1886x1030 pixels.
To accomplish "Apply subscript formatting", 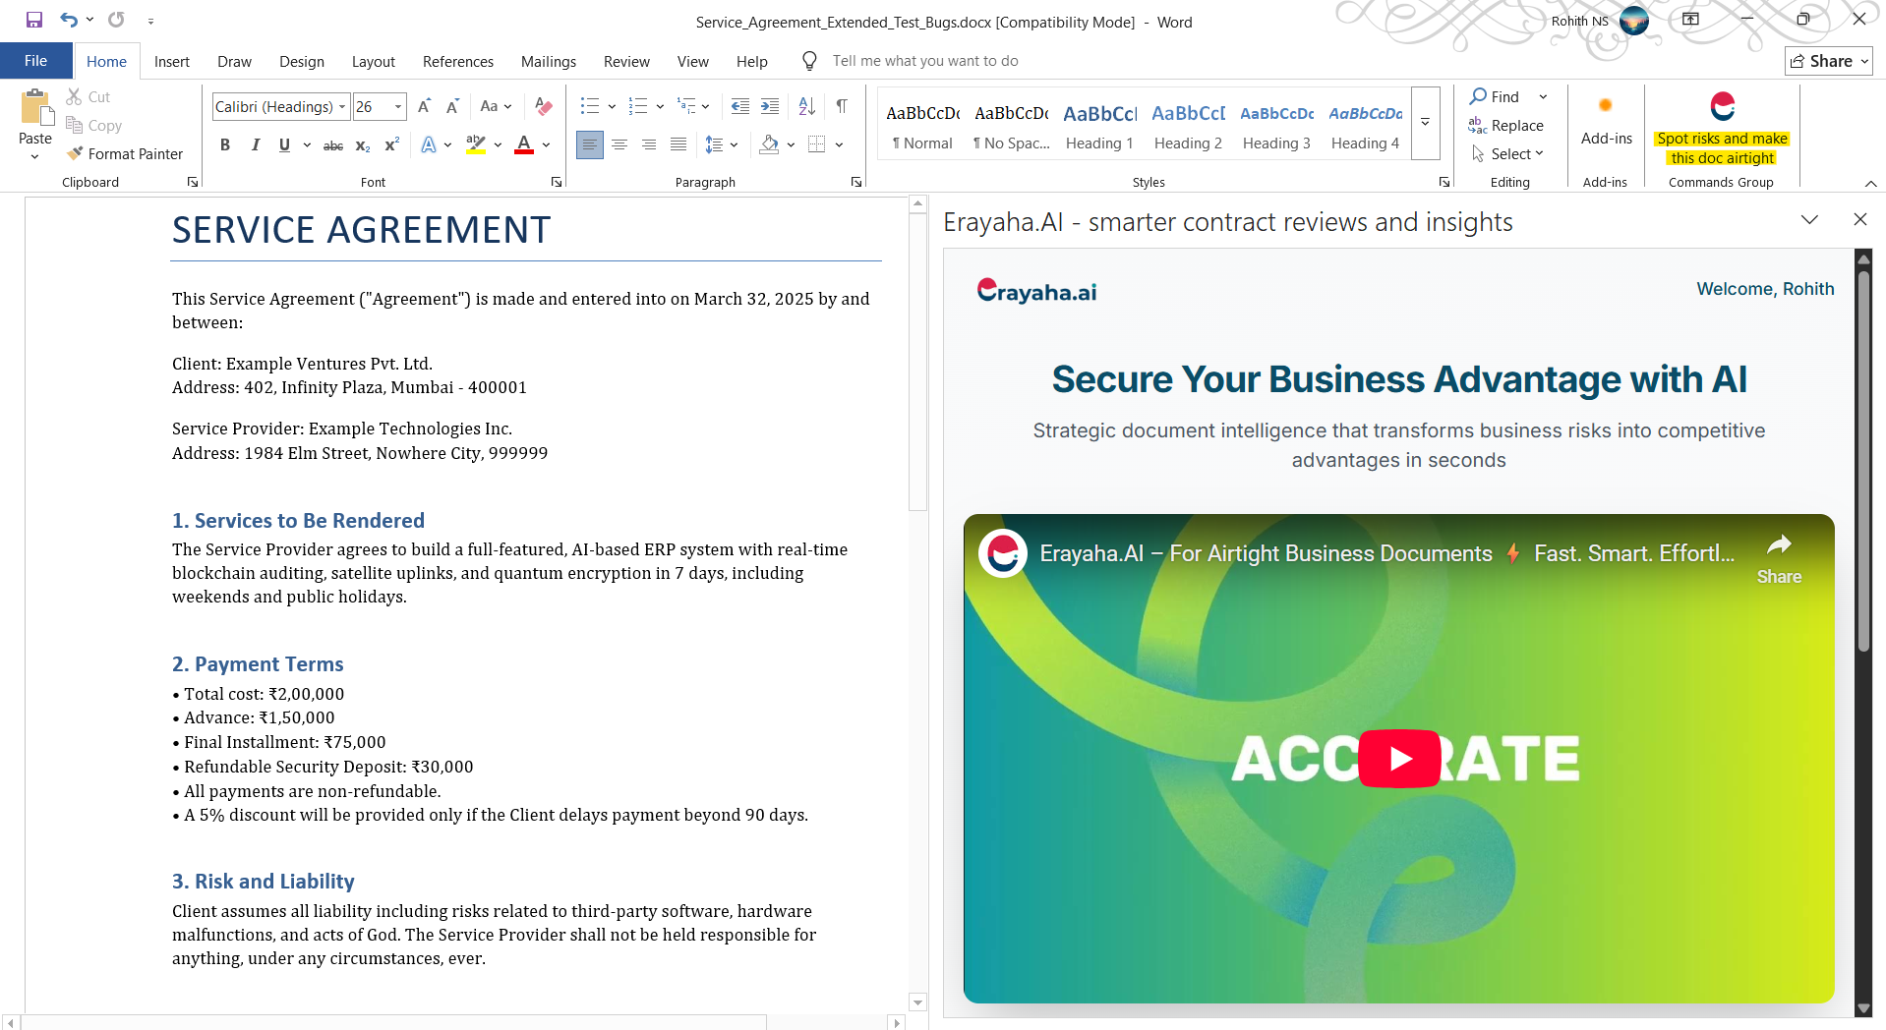I will (363, 145).
